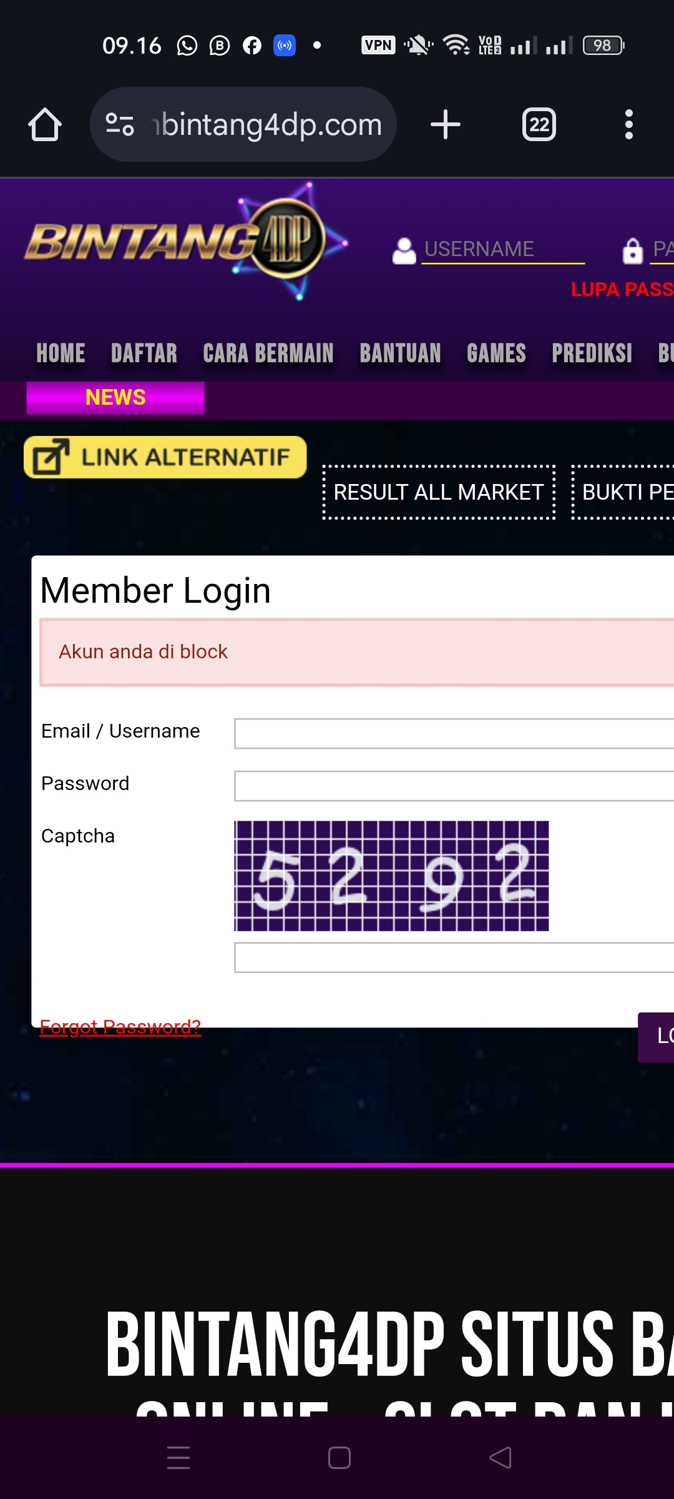Click the Bintang4DP logo

[x=181, y=240]
